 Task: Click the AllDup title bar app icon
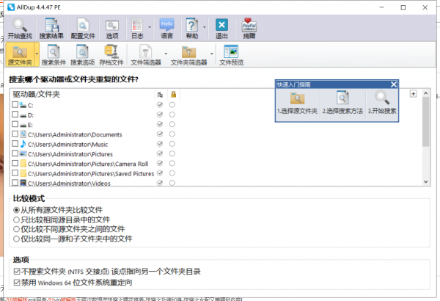tap(11, 7)
